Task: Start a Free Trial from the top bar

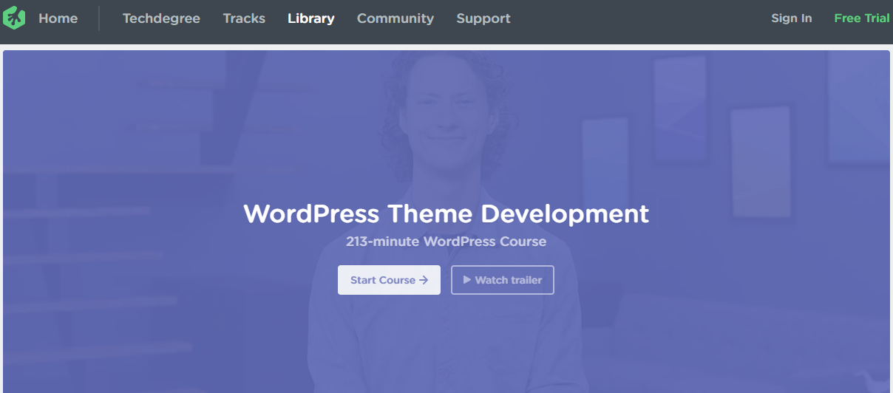Action: click(861, 18)
